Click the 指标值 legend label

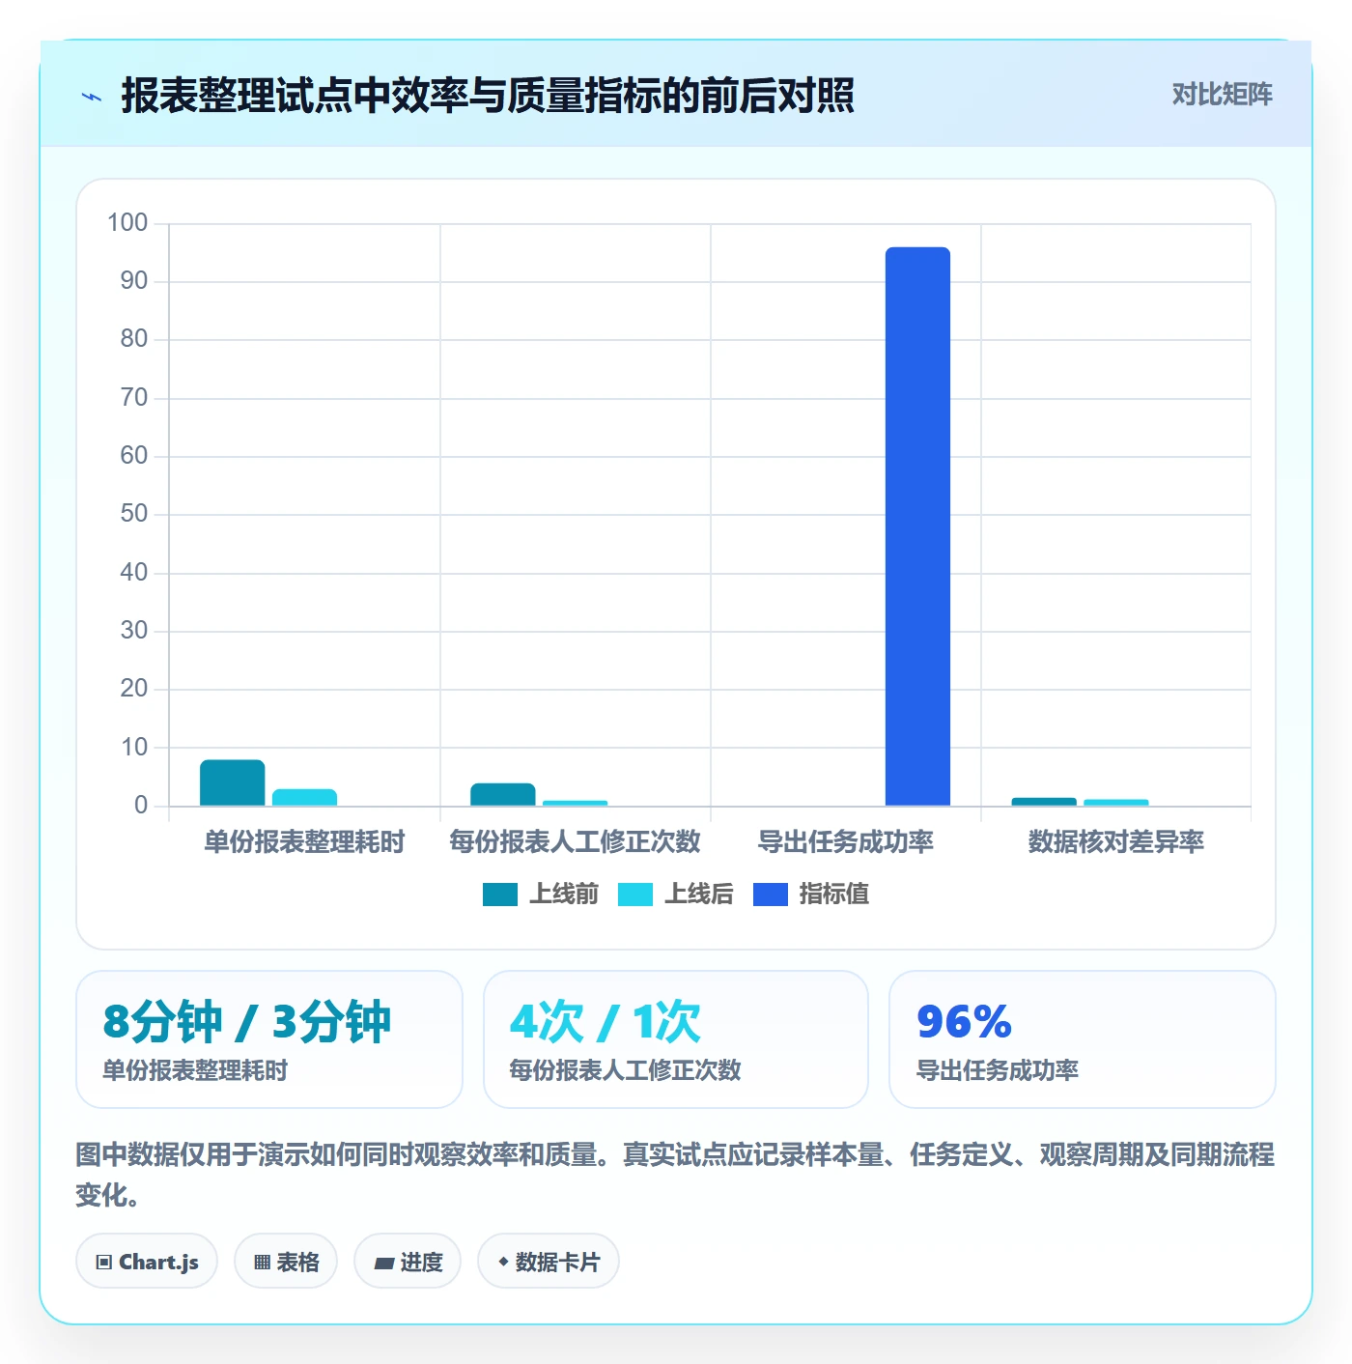(834, 895)
